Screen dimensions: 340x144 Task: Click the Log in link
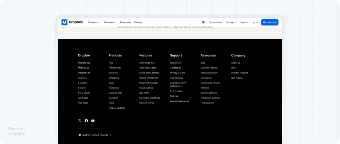point(254,22)
